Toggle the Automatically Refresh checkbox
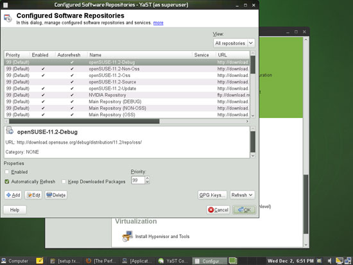The width and height of the screenshot is (353, 265). (7, 182)
